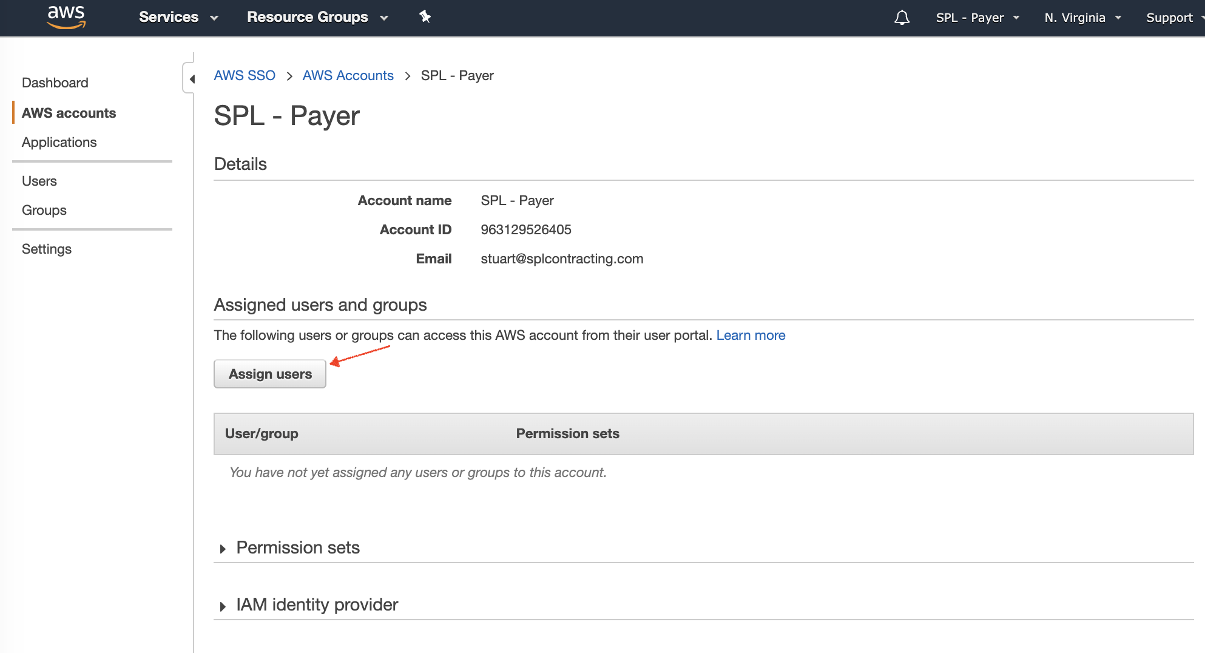Screen dimensions: 1205x653
Task: Click the SPL - Payer page title
Action: click(x=286, y=115)
